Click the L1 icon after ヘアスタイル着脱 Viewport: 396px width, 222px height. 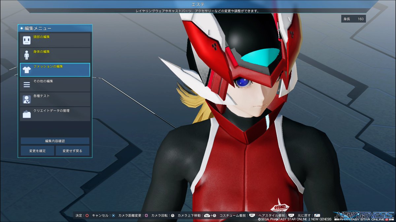291,216
